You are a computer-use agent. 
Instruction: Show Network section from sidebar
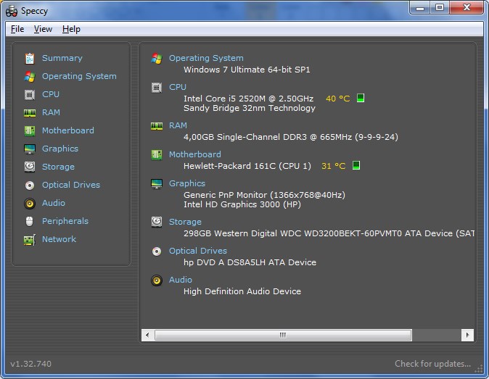[x=59, y=239]
